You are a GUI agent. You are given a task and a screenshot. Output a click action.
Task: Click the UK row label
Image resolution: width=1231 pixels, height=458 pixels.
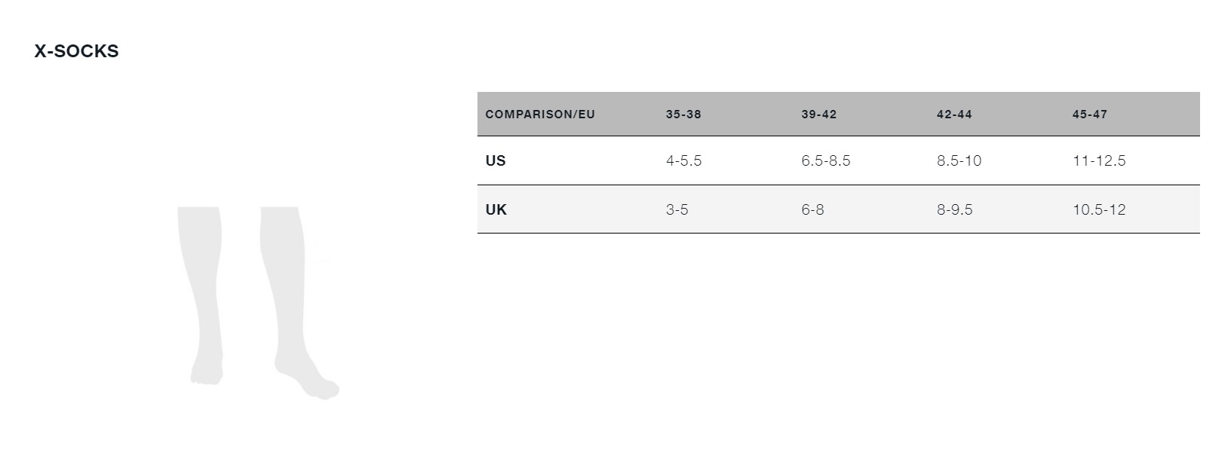tap(496, 209)
